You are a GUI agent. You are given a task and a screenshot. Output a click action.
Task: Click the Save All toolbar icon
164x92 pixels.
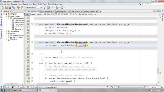[14, 7]
